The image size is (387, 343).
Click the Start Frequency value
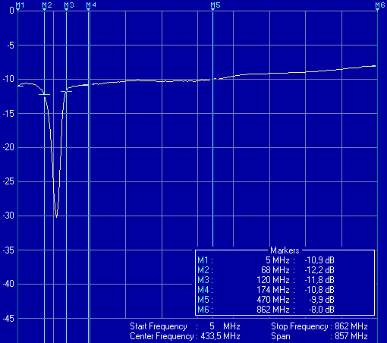coord(225,326)
